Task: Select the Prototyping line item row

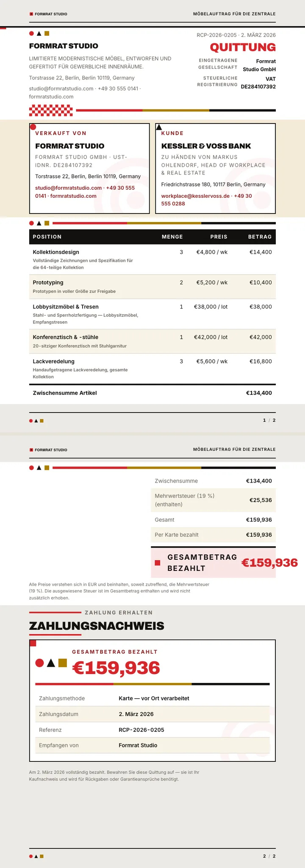Action: click(152, 287)
